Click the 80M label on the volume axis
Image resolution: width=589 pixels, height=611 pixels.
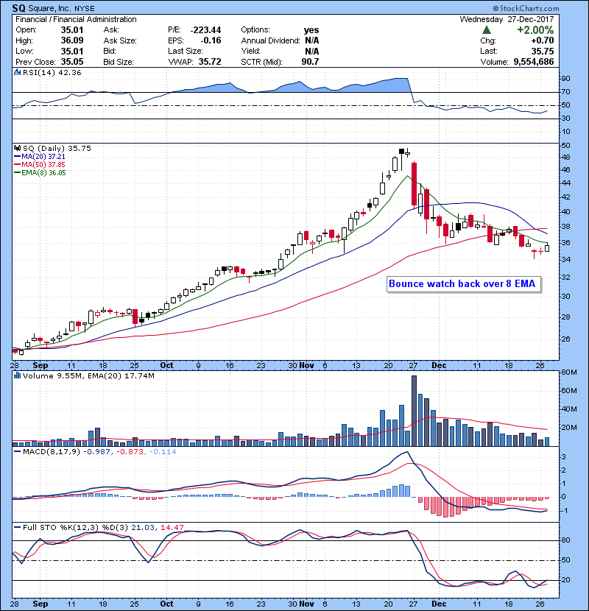[x=569, y=372]
